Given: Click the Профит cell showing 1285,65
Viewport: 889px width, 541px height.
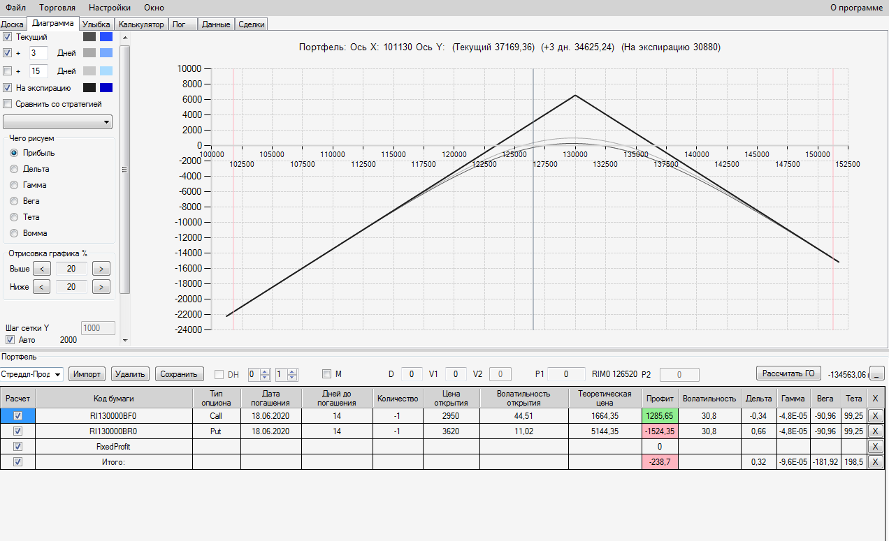Looking at the screenshot, I should (x=660, y=415).
